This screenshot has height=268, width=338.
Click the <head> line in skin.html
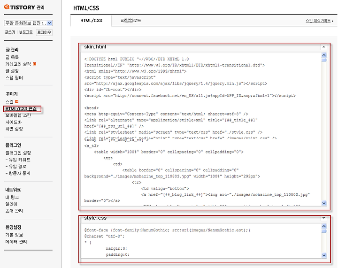(92, 108)
